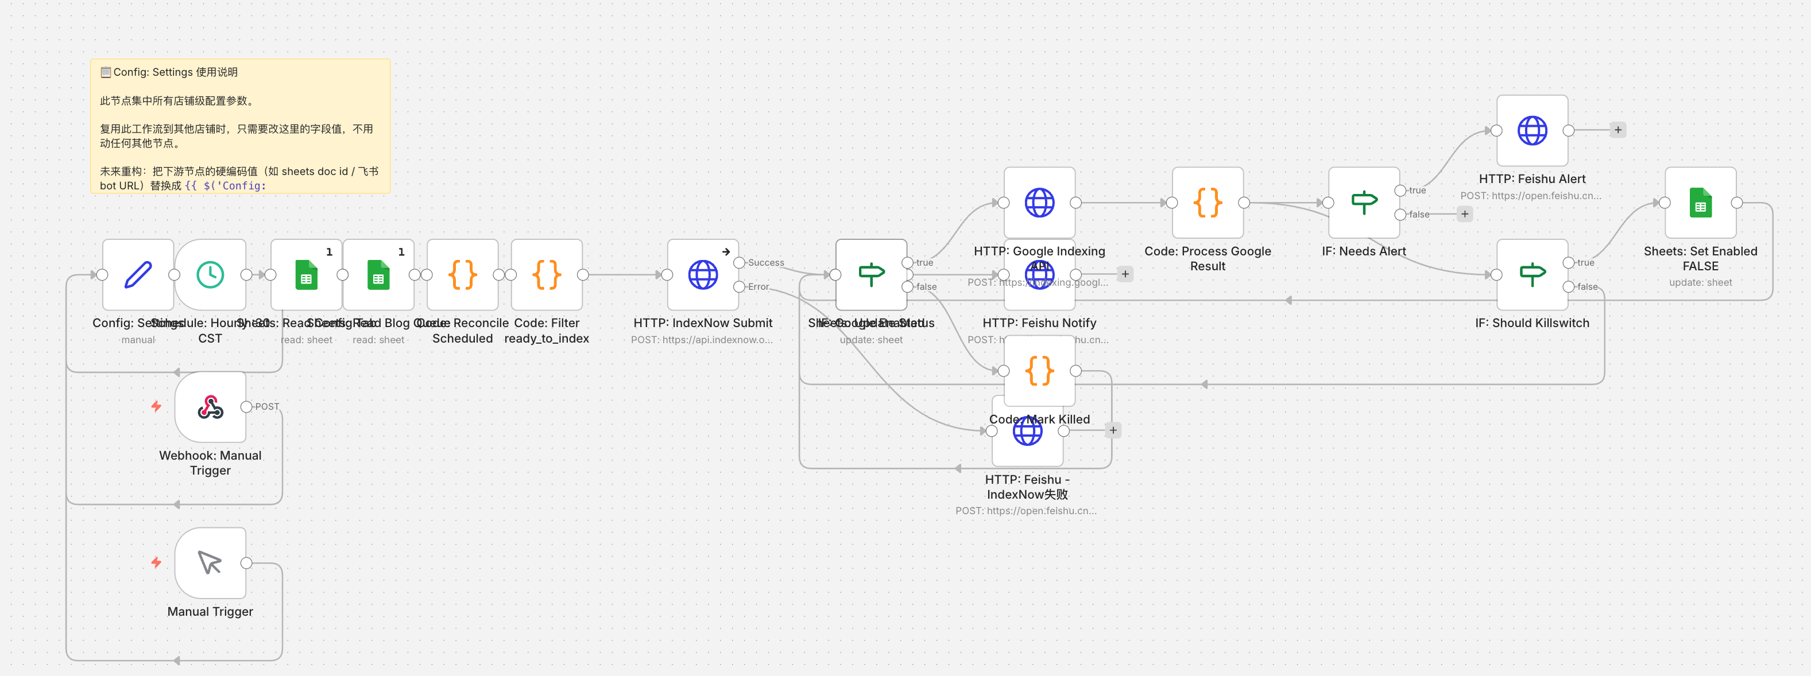
Task: Add a node after HTTP: Feishu - IndexNow失败
Action: [1113, 430]
